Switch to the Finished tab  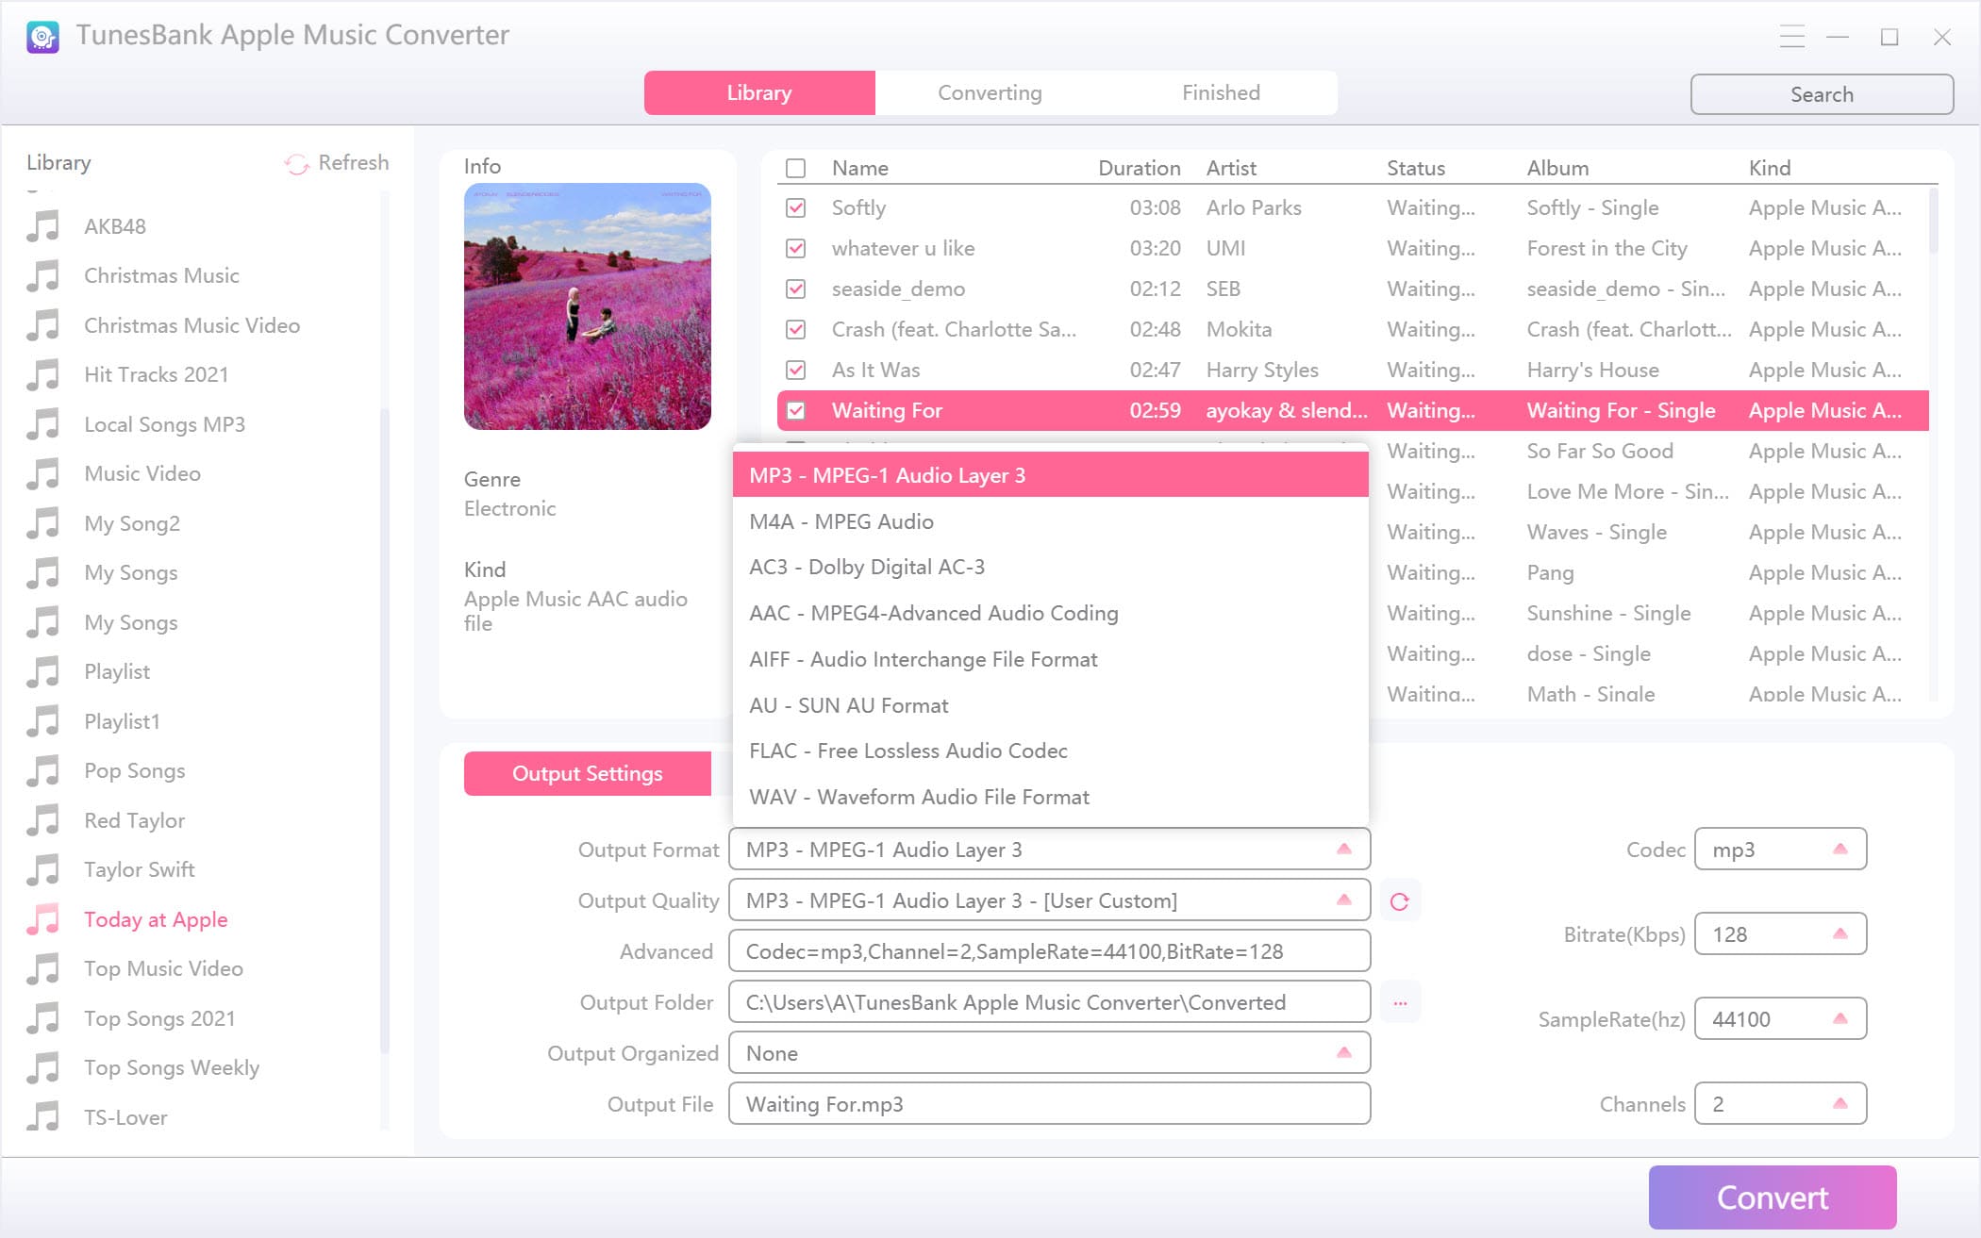pyautogui.click(x=1221, y=92)
